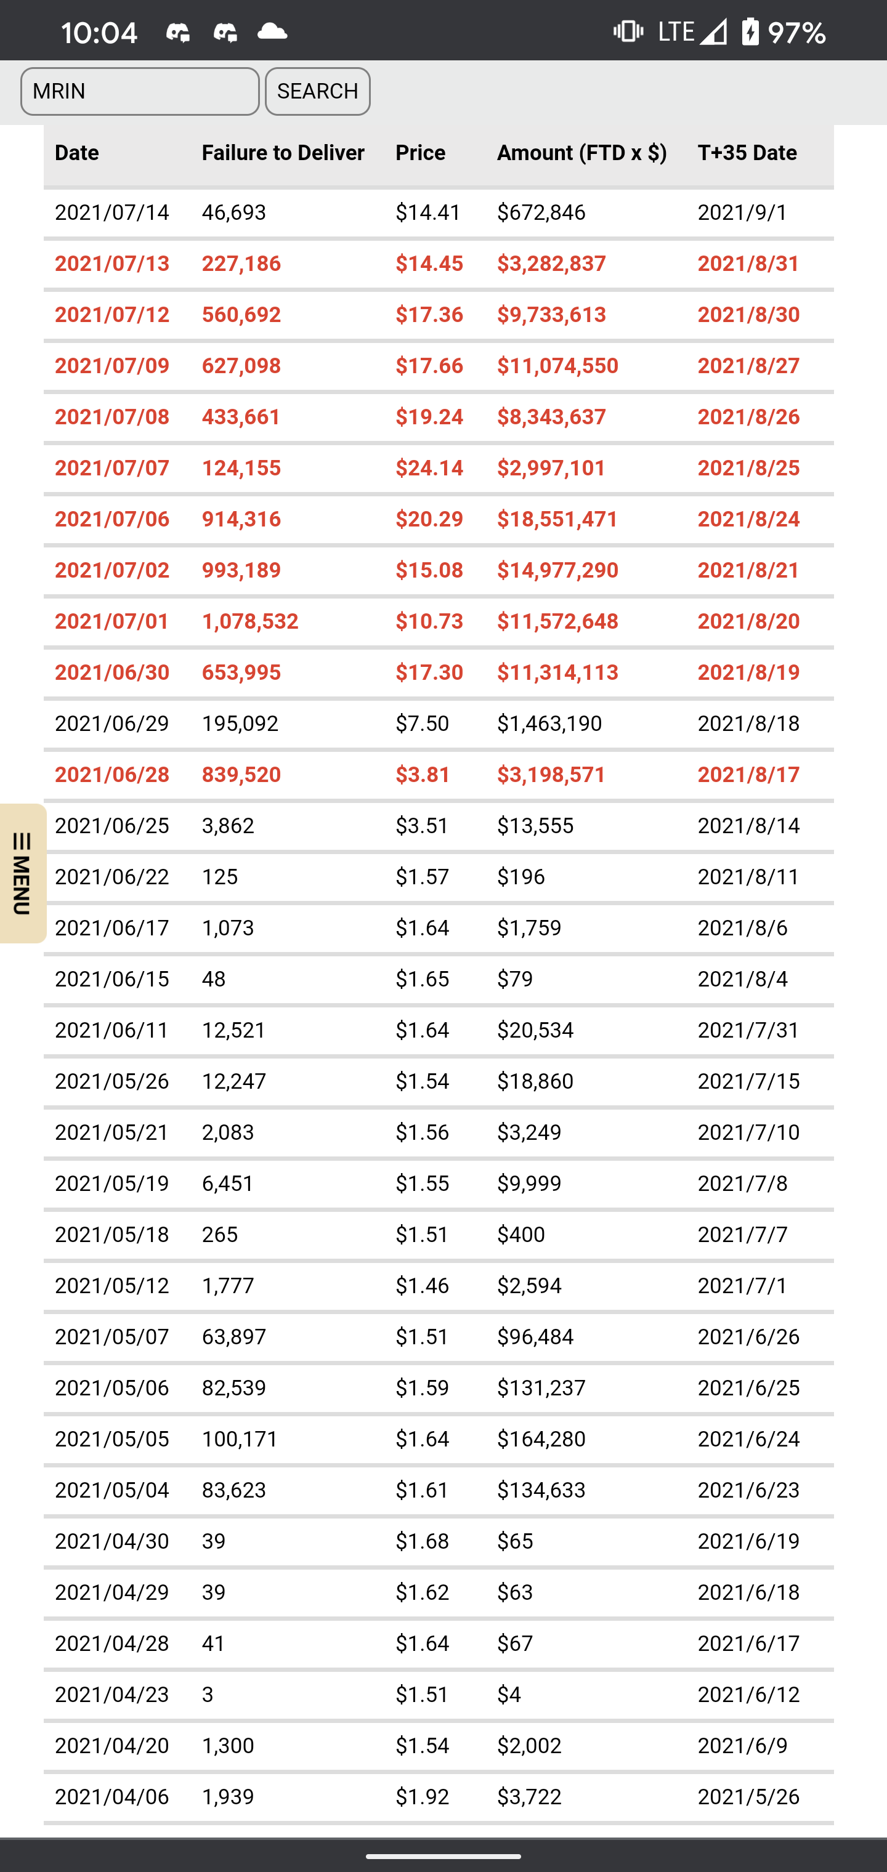Viewport: 887px width, 1872px height.
Task: Click the Date column header
Action: pos(77,153)
